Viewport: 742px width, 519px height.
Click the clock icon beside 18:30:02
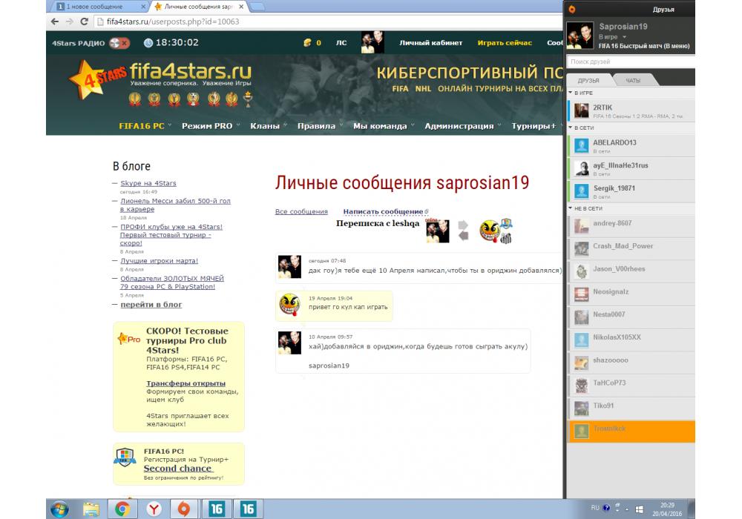click(x=148, y=43)
